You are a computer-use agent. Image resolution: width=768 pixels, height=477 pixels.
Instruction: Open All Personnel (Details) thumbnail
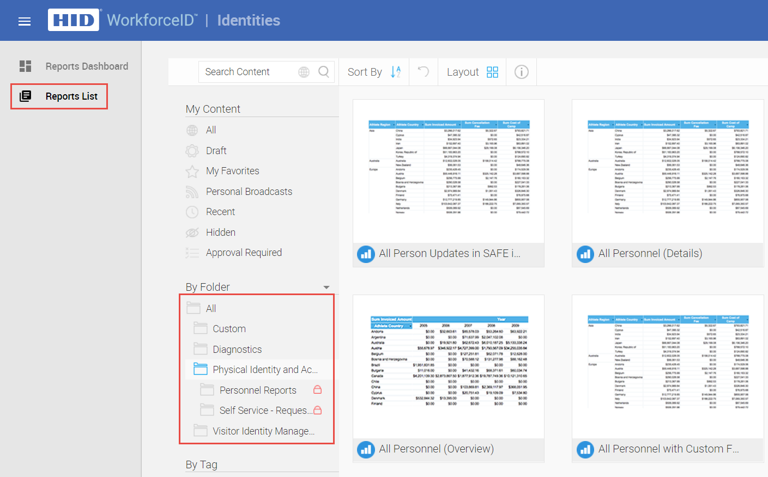click(x=668, y=171)
